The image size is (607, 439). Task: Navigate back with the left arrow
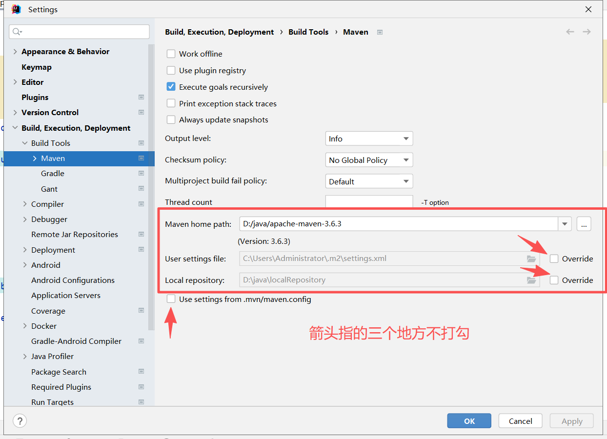[x=570, y=32]
